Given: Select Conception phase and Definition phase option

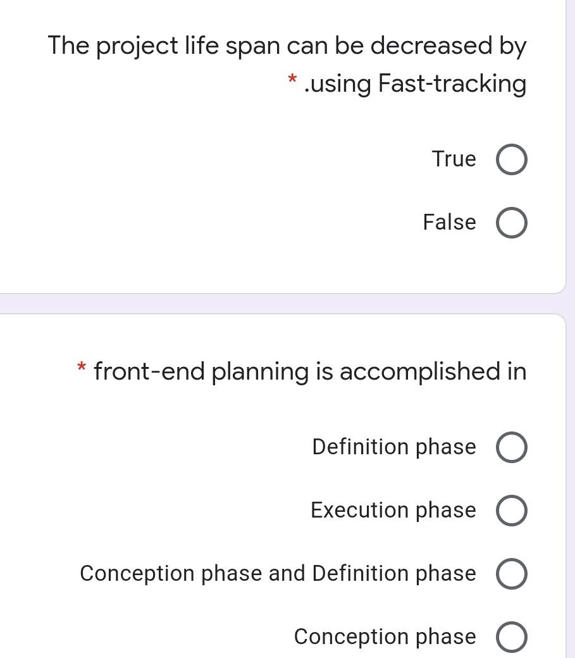Looking at the screenshot, I should tap(511, 573).
